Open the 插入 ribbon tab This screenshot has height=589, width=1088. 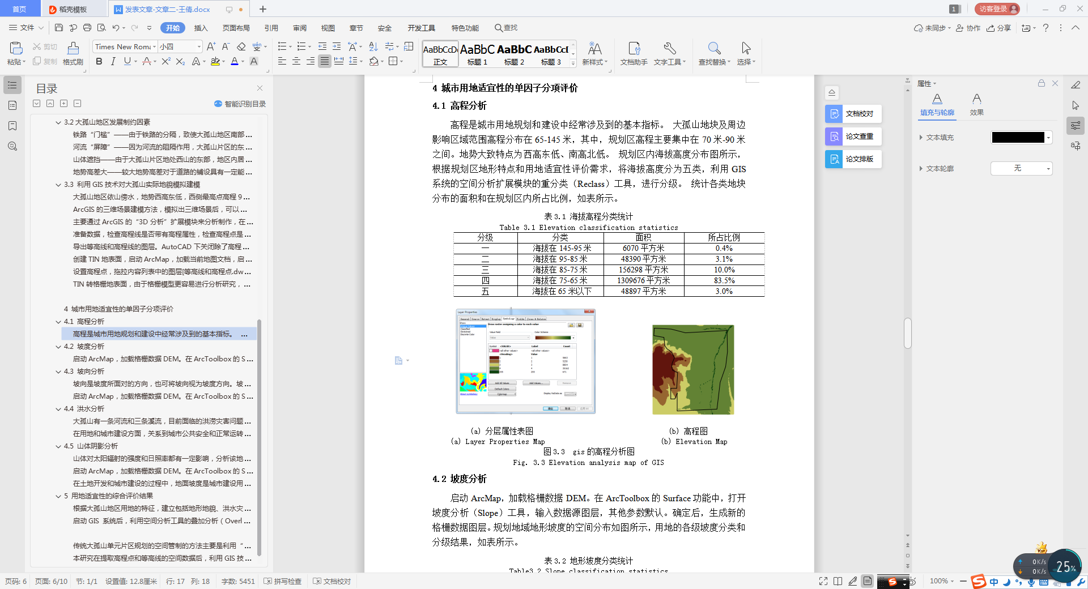201,28
